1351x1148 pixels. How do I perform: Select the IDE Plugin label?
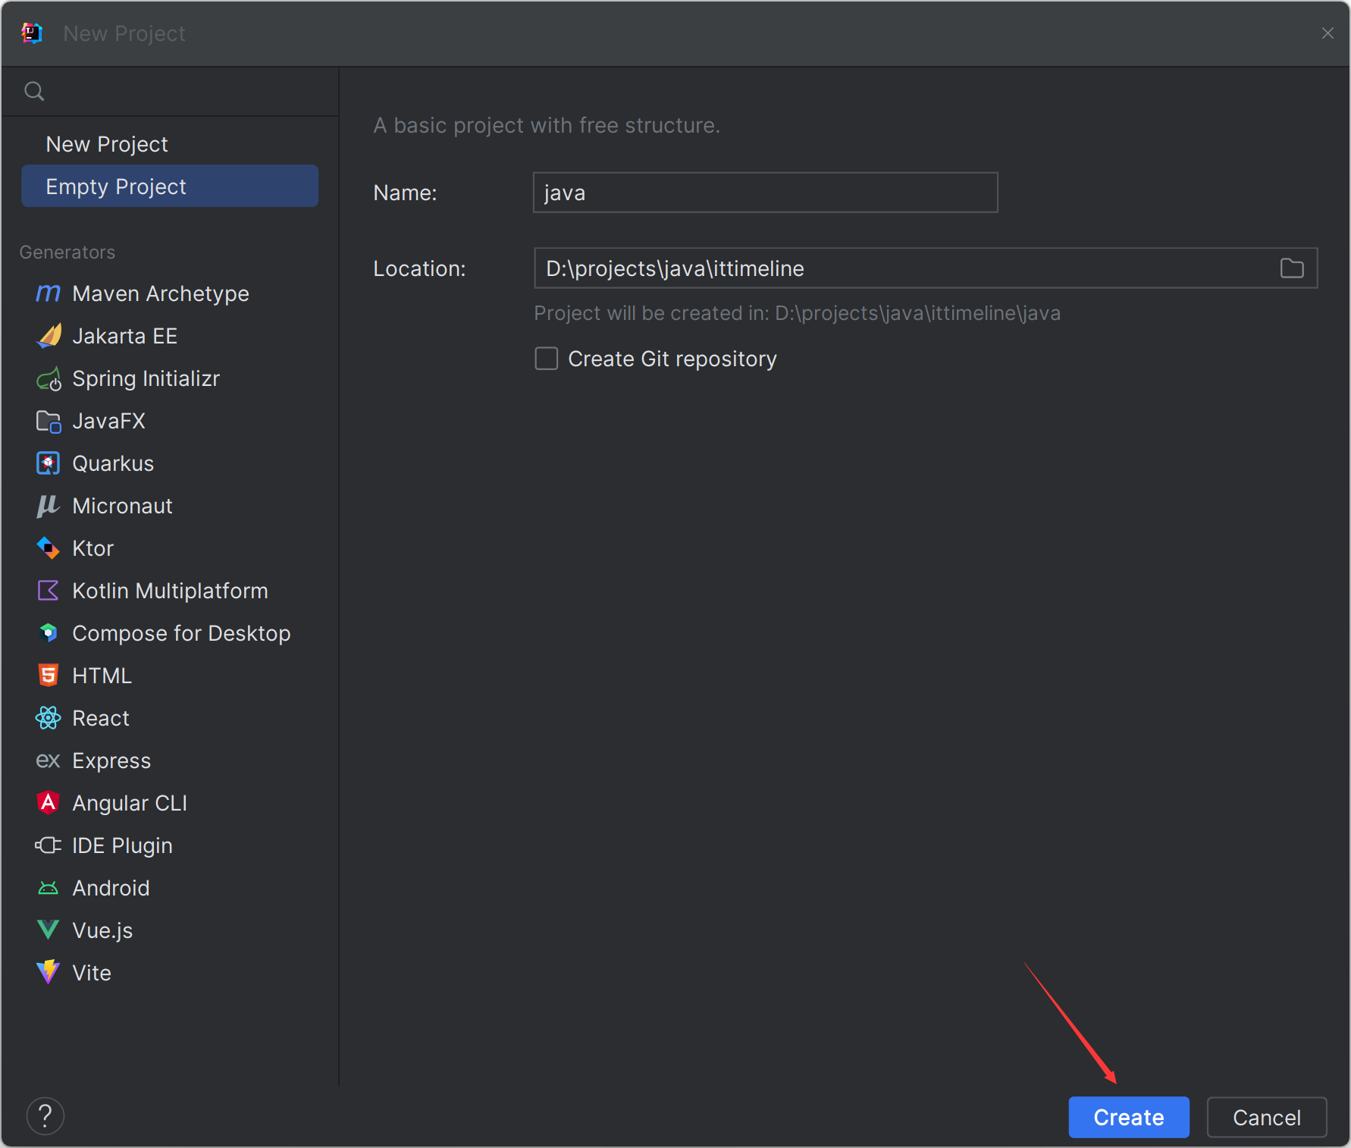coord(122,845)
